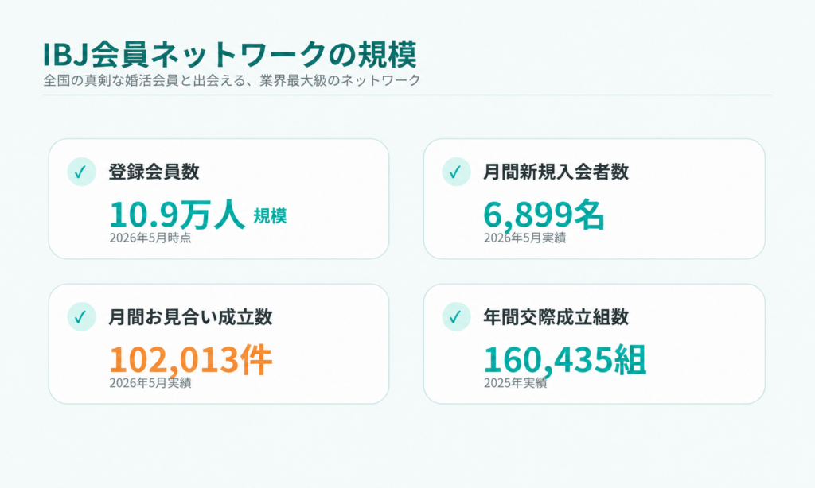Viewport: 815px width, 488px height.
Task: Click the orange 102,013件 figure
Action: 191,360
